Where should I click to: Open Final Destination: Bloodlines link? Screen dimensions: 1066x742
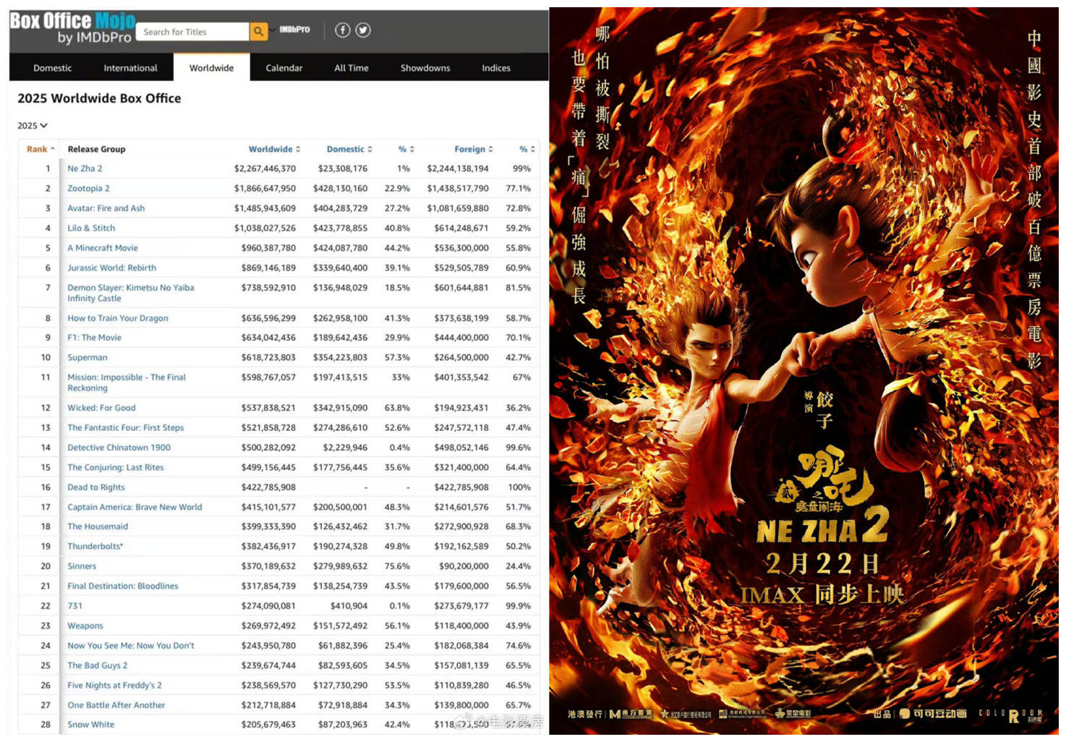(122, 587)
